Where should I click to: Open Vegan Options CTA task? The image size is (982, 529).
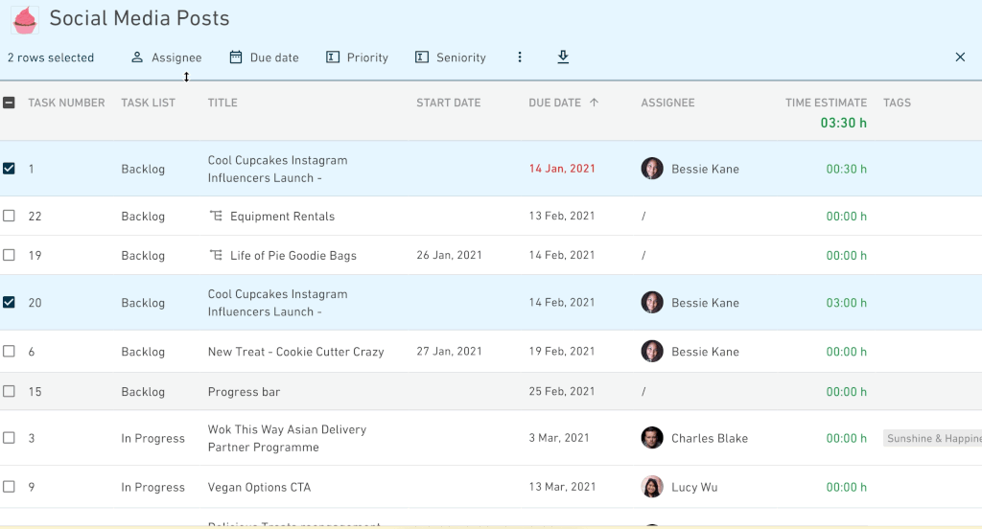(x=259, y=487)
